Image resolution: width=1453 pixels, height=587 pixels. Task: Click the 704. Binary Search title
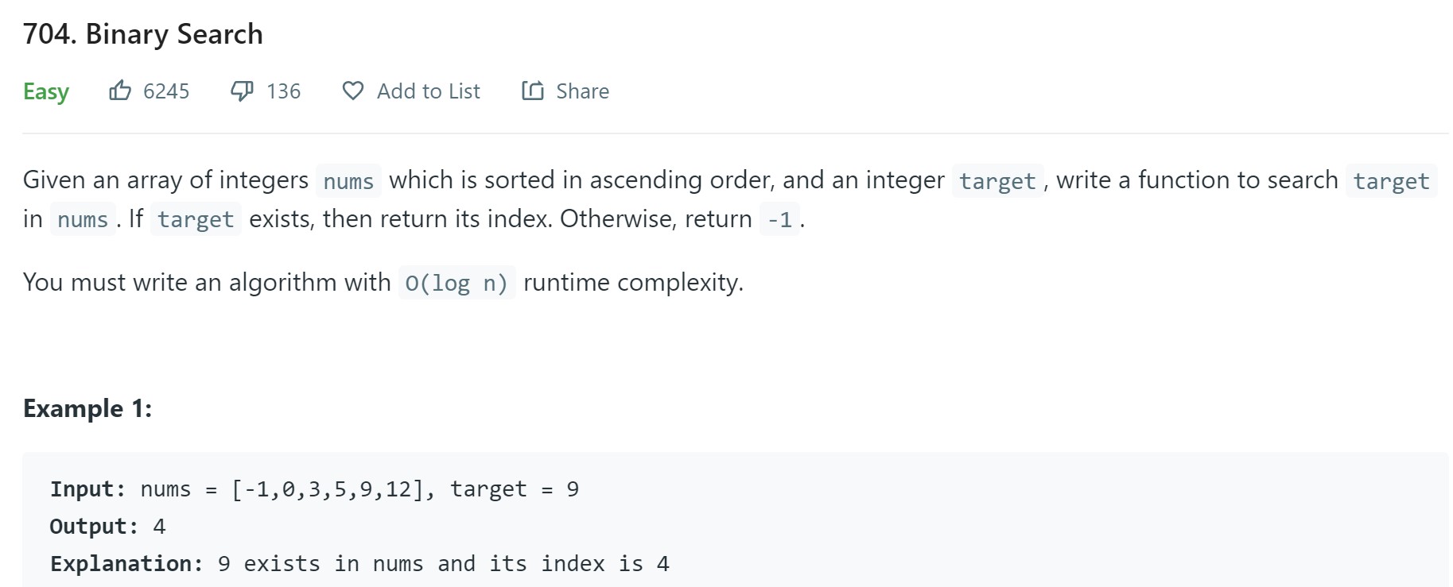click(143, 34)
